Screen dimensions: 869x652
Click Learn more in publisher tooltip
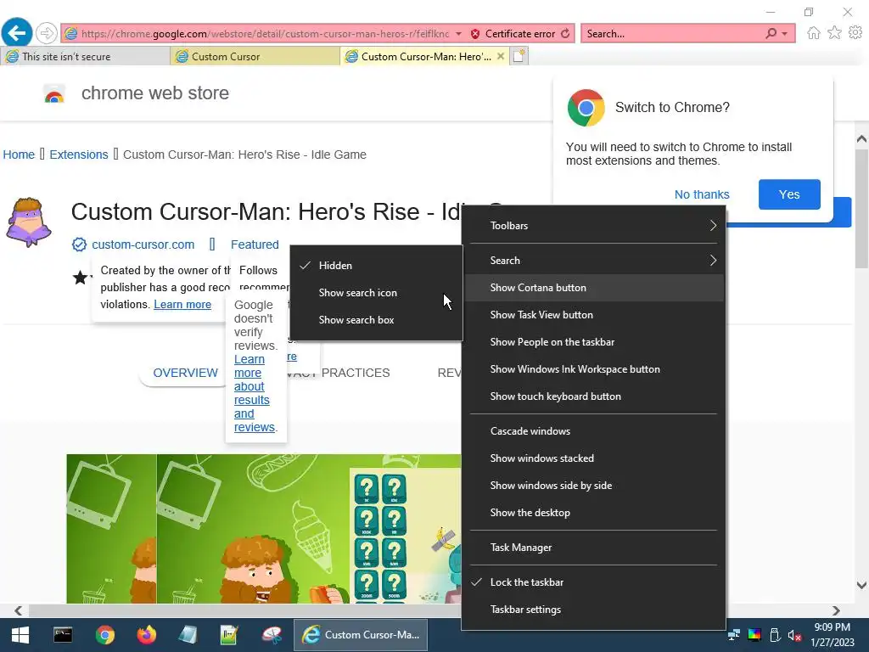[182, 305]
